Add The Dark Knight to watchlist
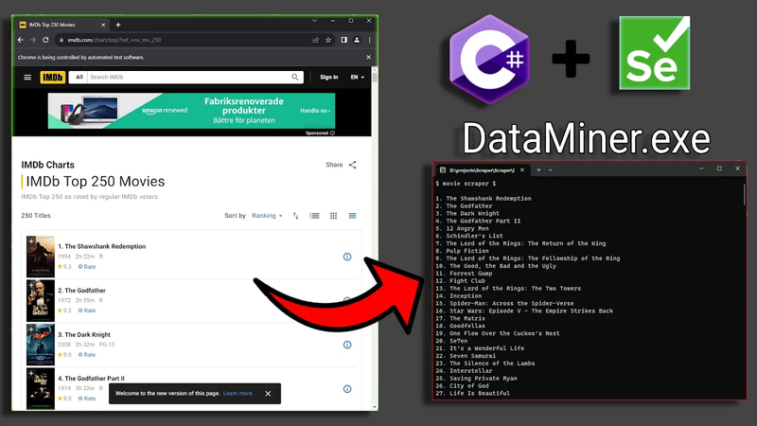This screenshot has width=757, height=426. [31, 328]
